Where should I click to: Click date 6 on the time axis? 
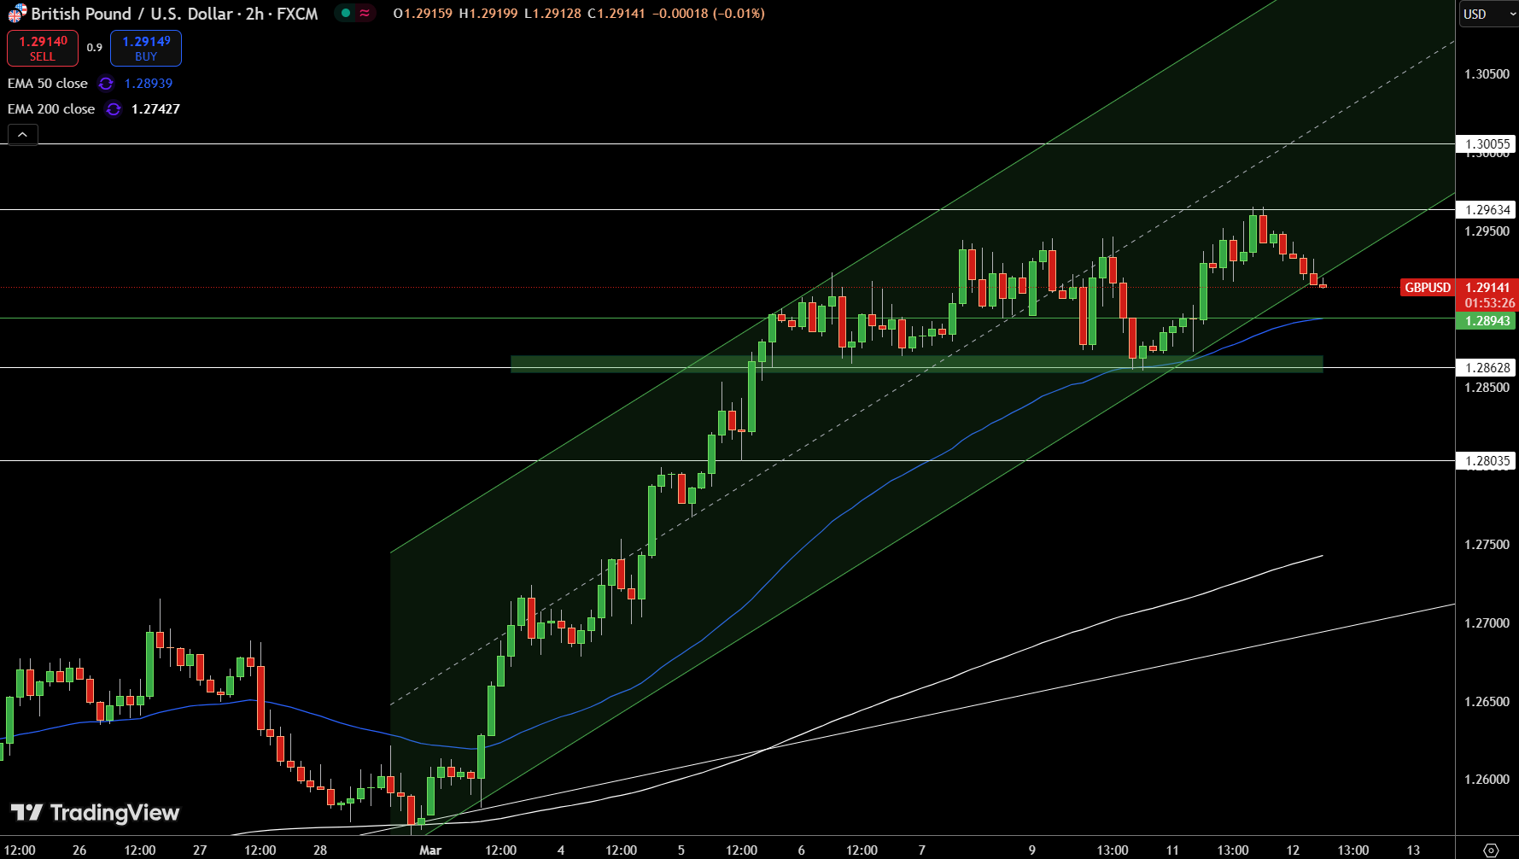pos(801,850)
